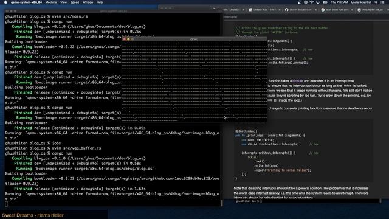
Task: Click the paragraph beginning 'Note that disabling interrupts'
Action: [301, 193]
